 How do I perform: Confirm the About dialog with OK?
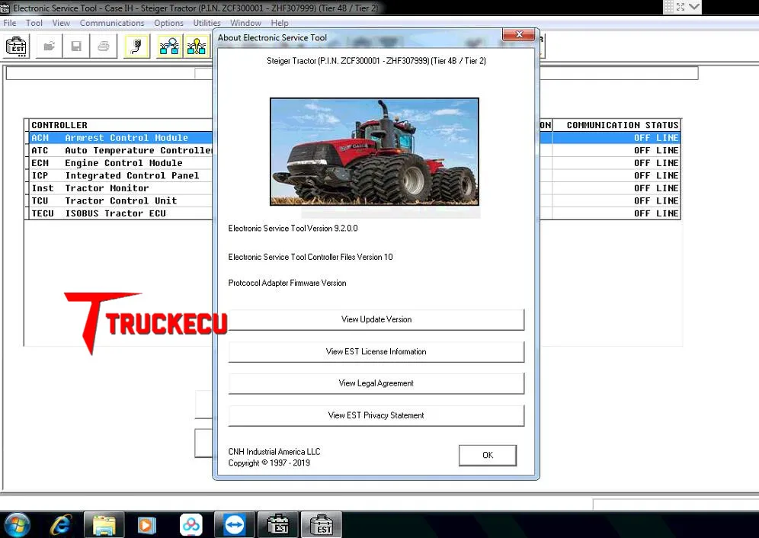point(488,455)
